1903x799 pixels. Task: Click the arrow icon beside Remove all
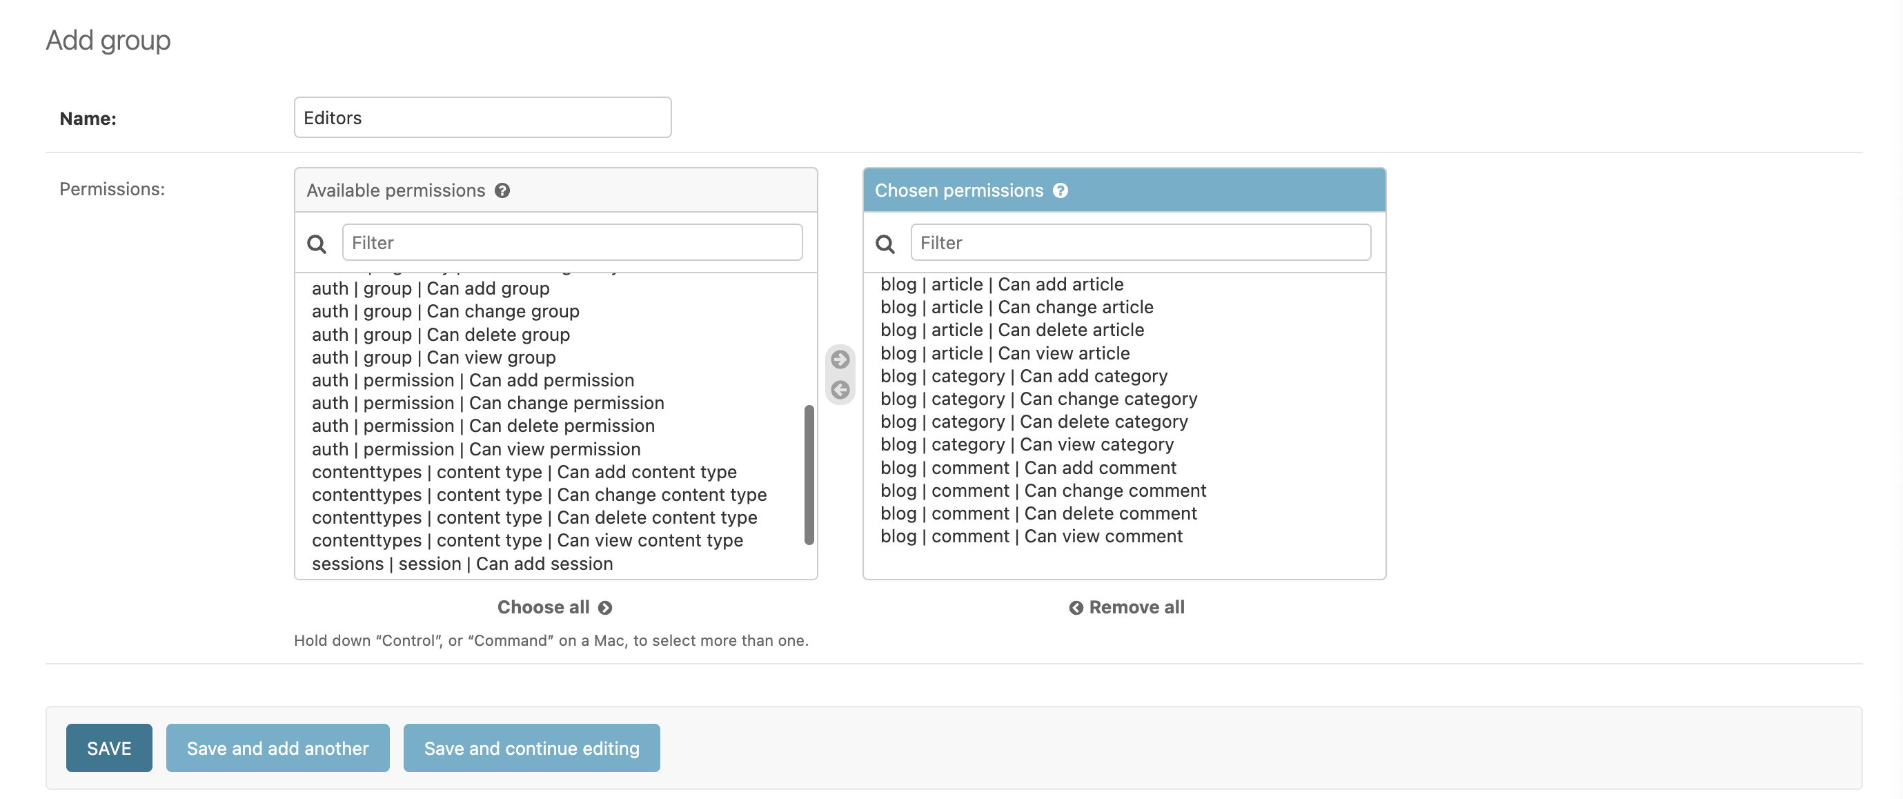[x=1076, y=607]
